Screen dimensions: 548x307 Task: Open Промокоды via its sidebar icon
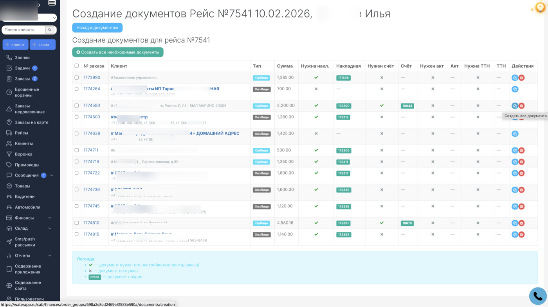8,164
